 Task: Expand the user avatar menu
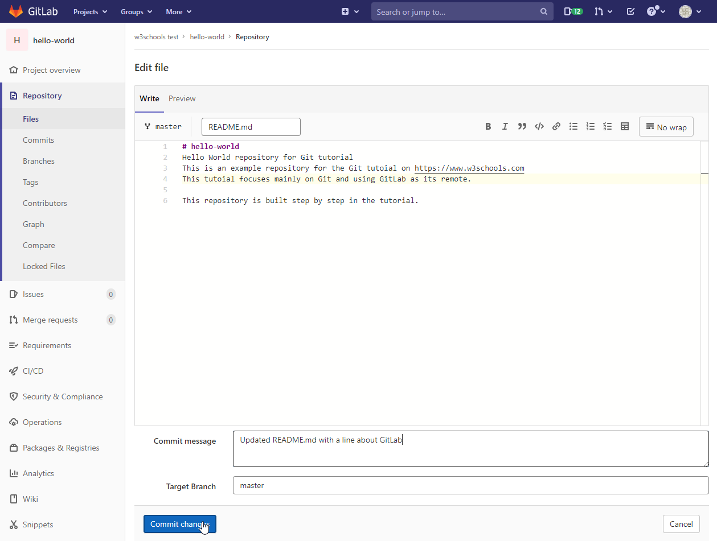pyautogui.click(x=690, y=11)
